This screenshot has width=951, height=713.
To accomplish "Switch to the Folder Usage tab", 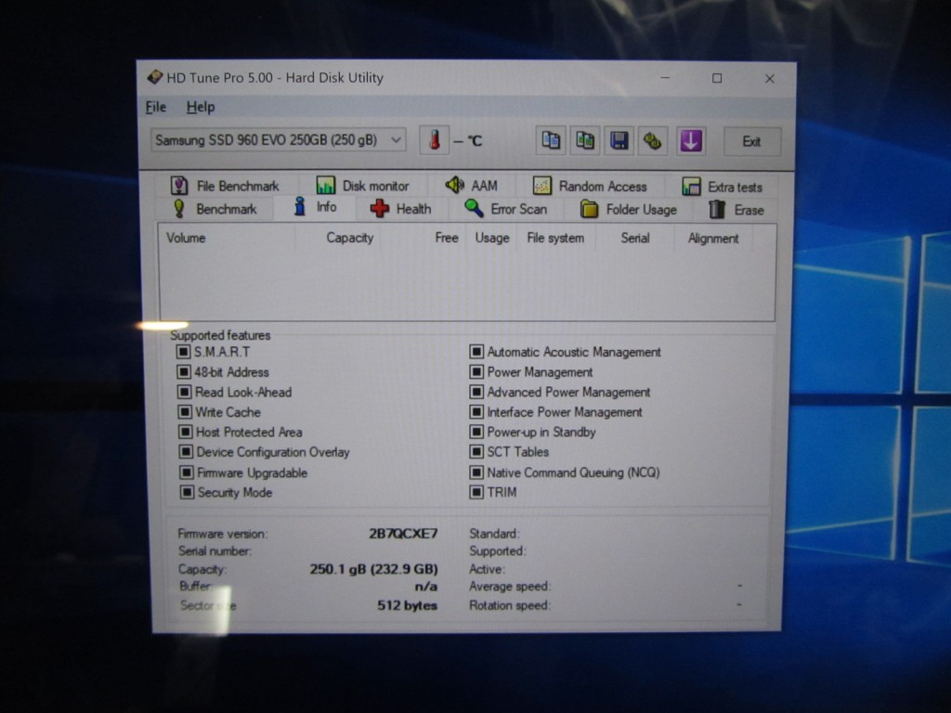I will tap(629, 210).
